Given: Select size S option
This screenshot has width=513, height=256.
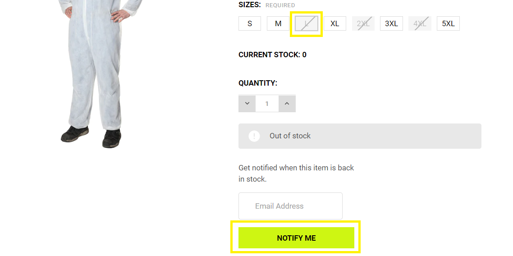Looking at the screenshot, I should (250, 23).
